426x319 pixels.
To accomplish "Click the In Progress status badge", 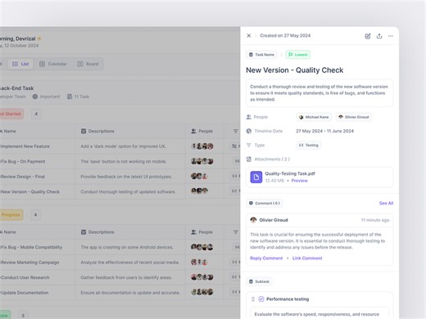I will tap(11, 215).
